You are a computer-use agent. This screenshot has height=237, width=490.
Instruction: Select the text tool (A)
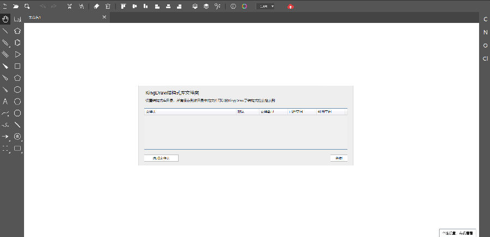click(5, 101)
